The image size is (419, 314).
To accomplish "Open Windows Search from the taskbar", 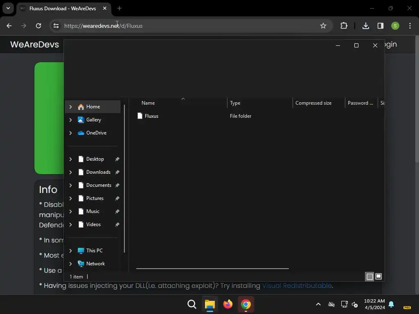I will 191,304.
